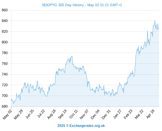This screenshot has height=131, width=162.
Task: Click the Mar 22 x-axis label
Action: point(139,114)
